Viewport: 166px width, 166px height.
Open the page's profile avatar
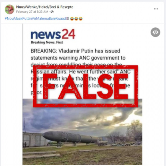pyautogui.click(x=10, y=9)
